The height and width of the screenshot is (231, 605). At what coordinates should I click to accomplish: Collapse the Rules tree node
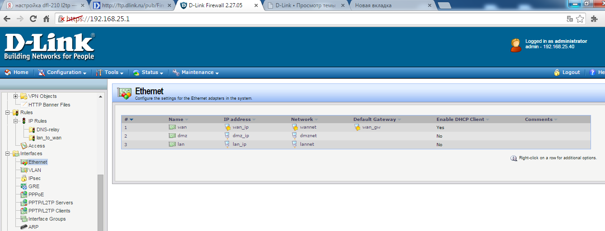point(8,112)
